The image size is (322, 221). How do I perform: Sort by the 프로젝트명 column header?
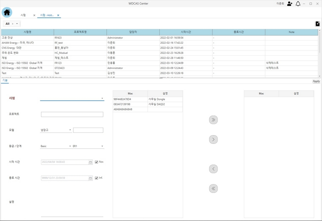click(80, 32)
